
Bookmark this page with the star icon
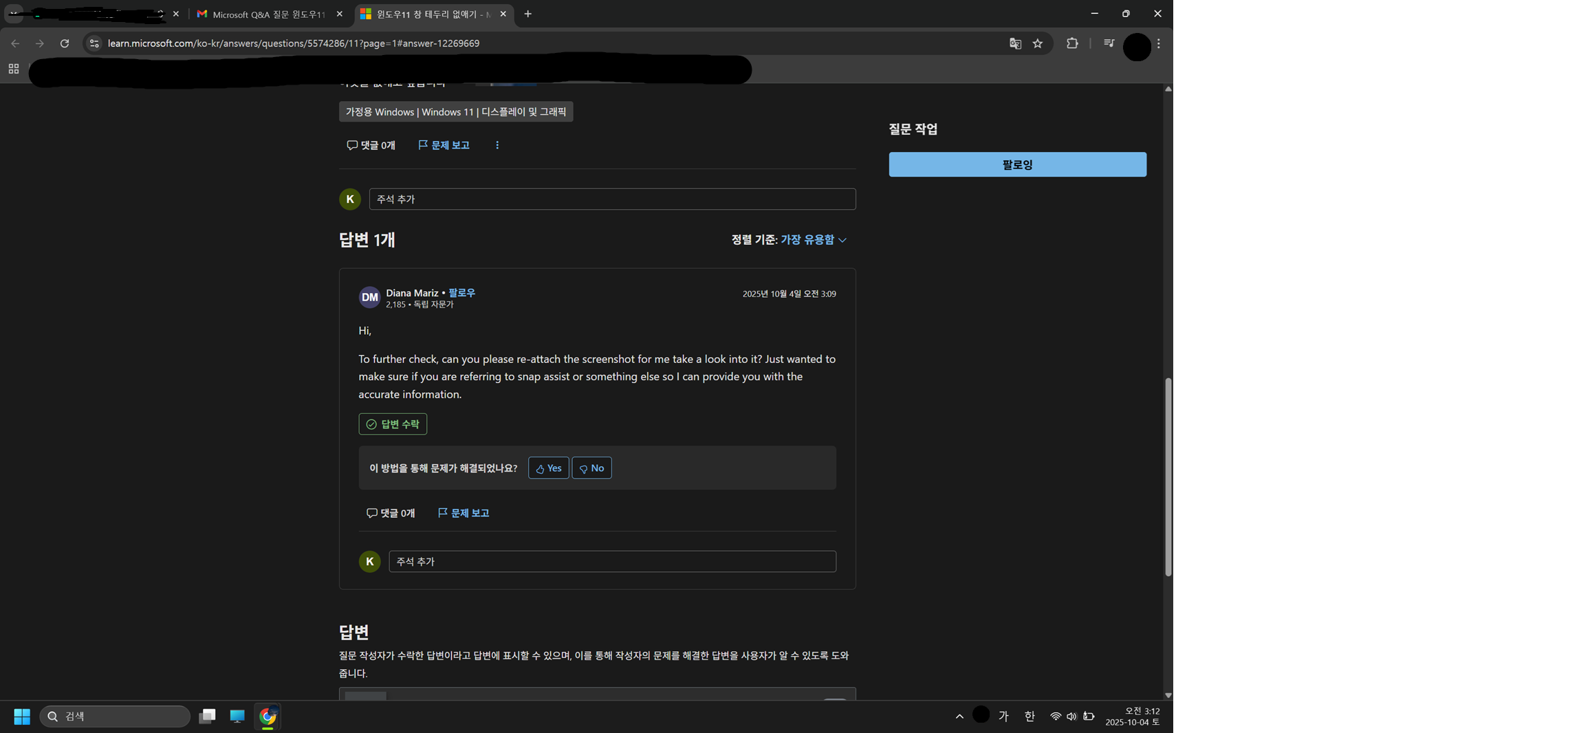(x=1038, y=43)
